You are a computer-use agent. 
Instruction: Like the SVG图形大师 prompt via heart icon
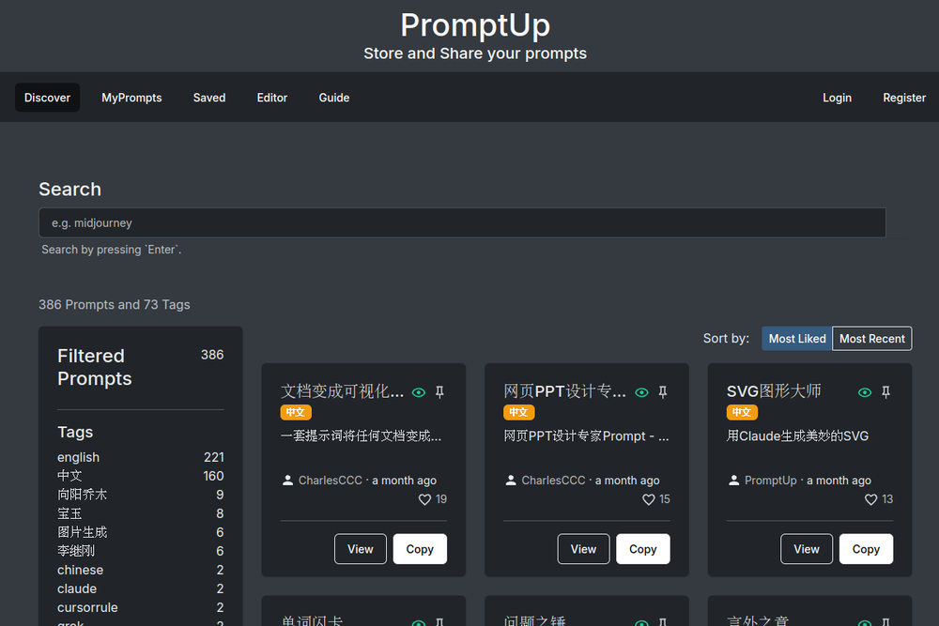(x=870, y=499)
